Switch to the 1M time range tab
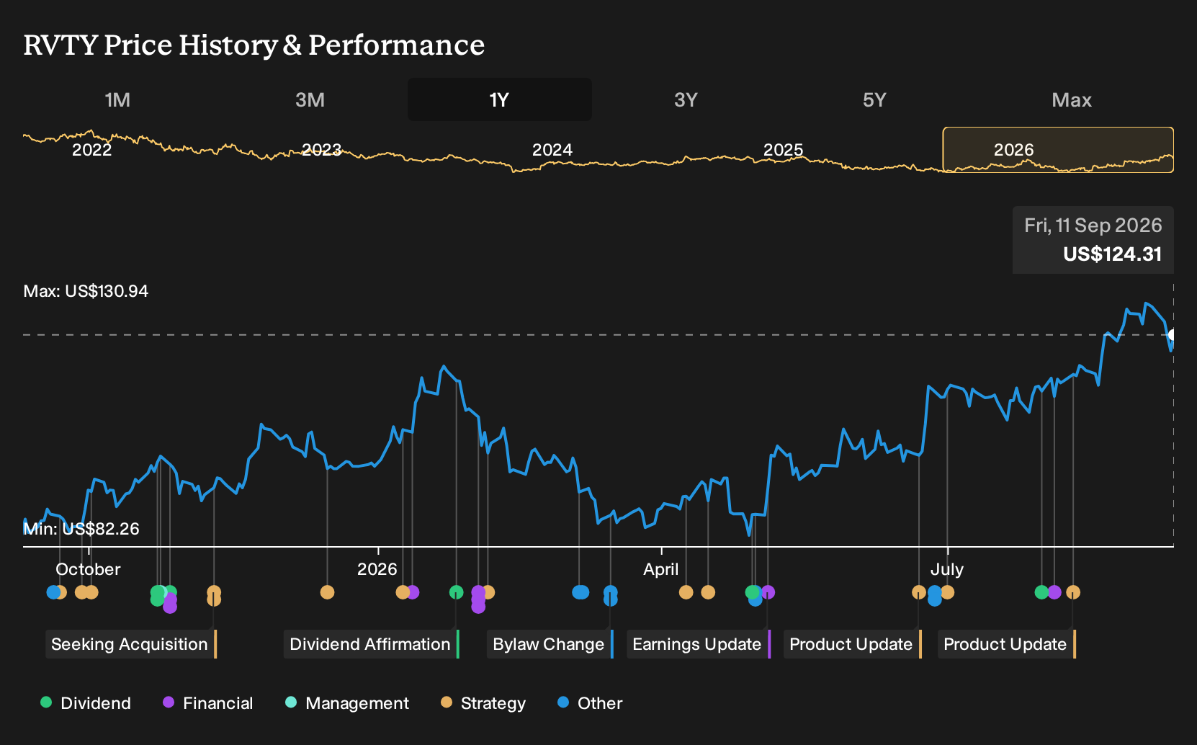 [x=117, y=99]
